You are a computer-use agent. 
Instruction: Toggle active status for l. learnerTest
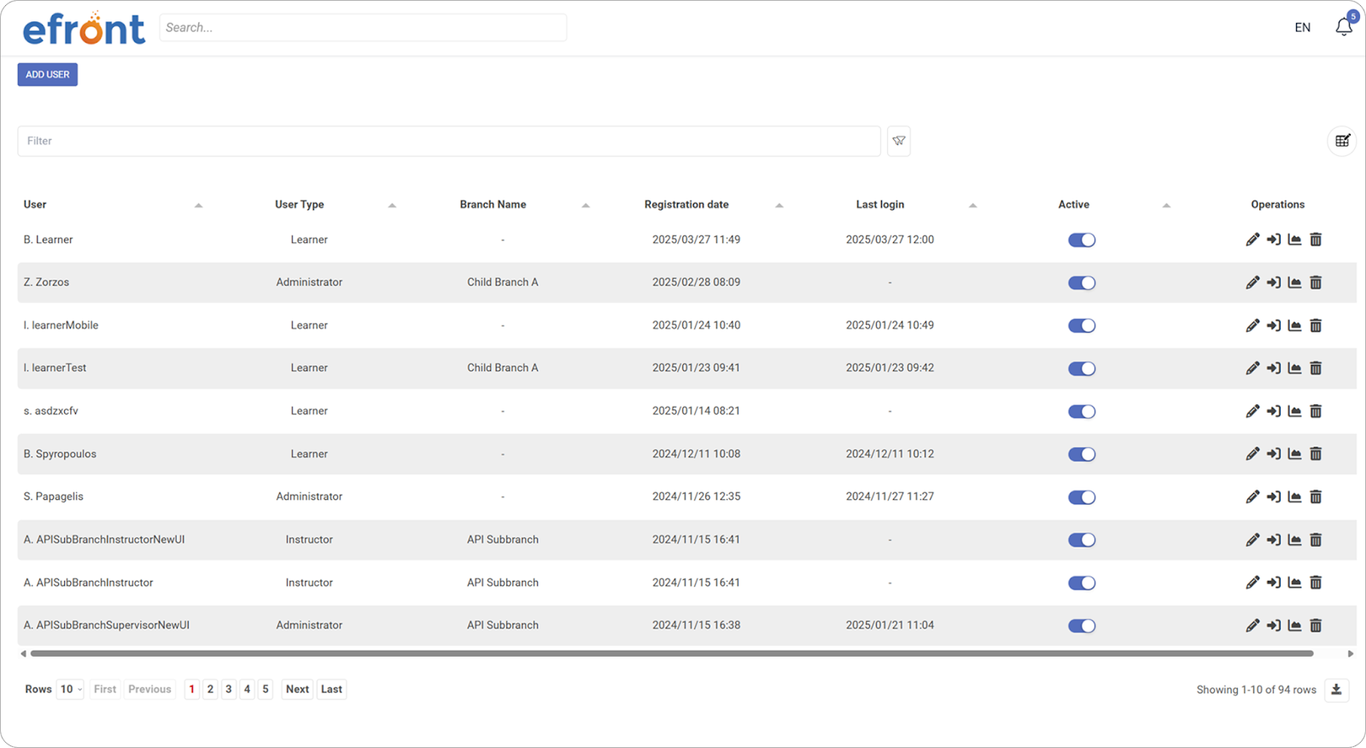pyautogui.click(x=1081, y=368)
